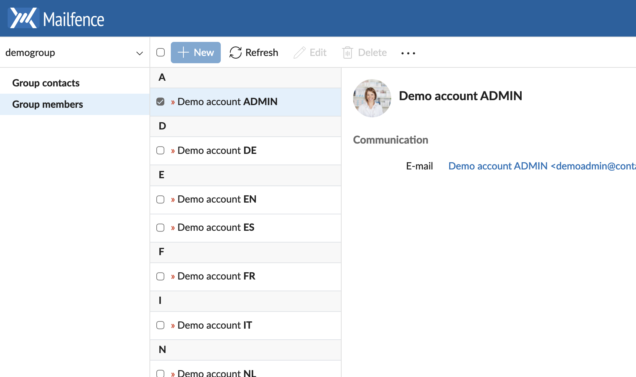Click the red chevron beside Demo account FR
The image size is (636, 377).
(172, 276)
